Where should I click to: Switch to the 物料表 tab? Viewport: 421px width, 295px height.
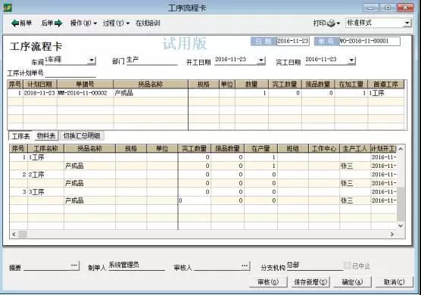[x=46, y=136]
